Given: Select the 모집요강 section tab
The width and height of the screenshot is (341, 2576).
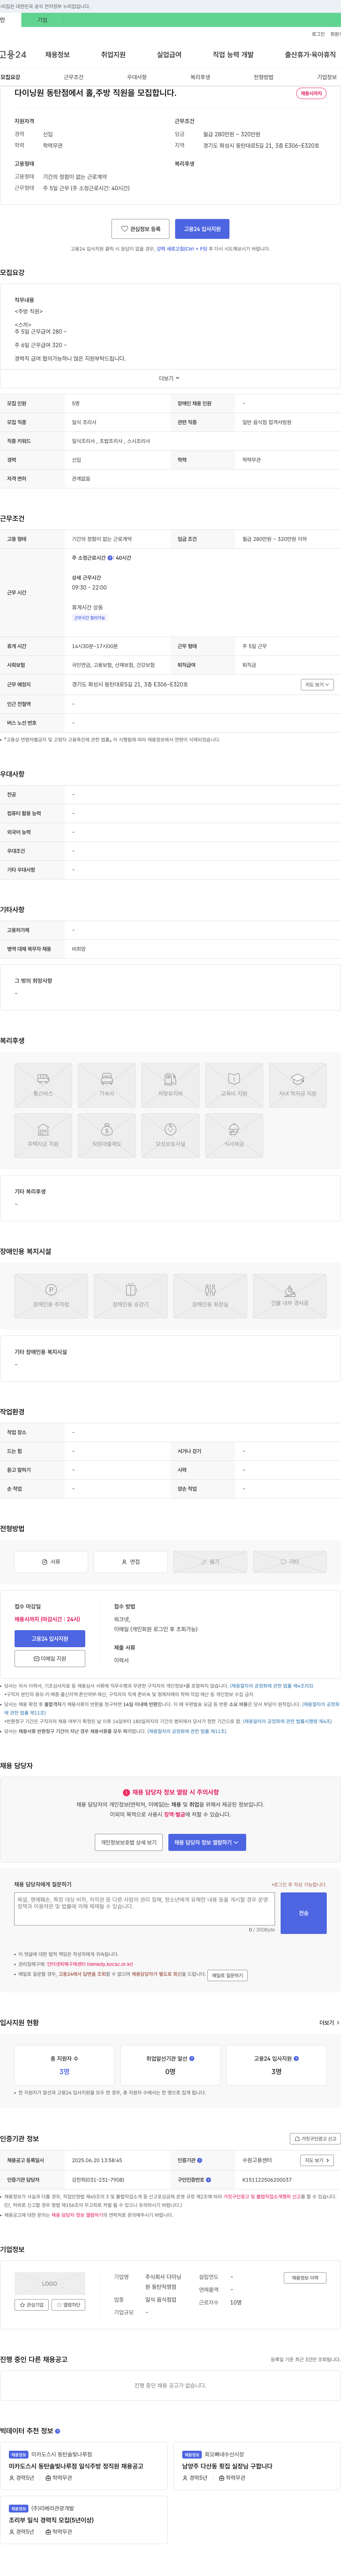Looking at the screenshot, I should tap(10, 77).
